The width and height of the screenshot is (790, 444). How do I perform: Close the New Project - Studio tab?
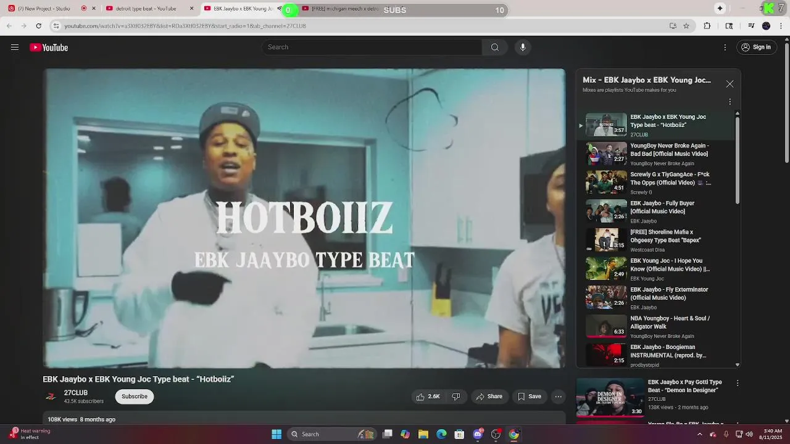(x=94, y=9)
